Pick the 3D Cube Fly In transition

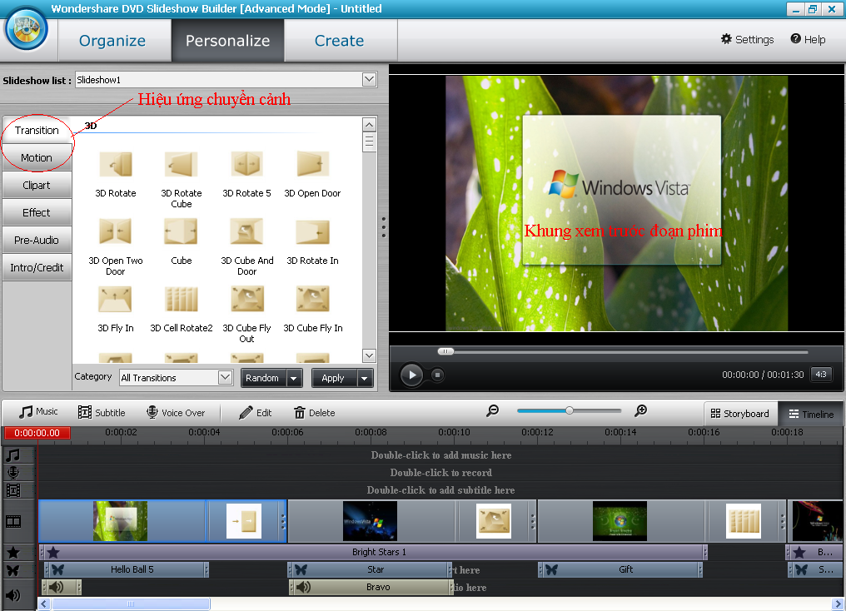click(x=312, y=299)
